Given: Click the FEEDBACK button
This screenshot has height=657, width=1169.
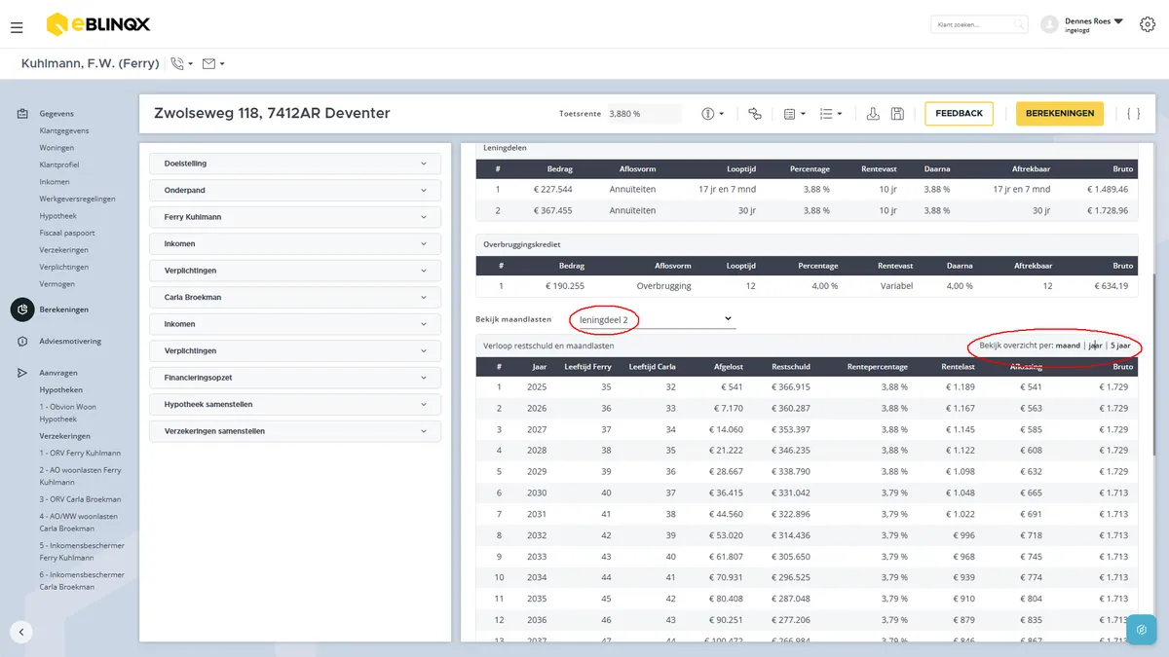Looking at the screenshot, I should coord(959,114).
